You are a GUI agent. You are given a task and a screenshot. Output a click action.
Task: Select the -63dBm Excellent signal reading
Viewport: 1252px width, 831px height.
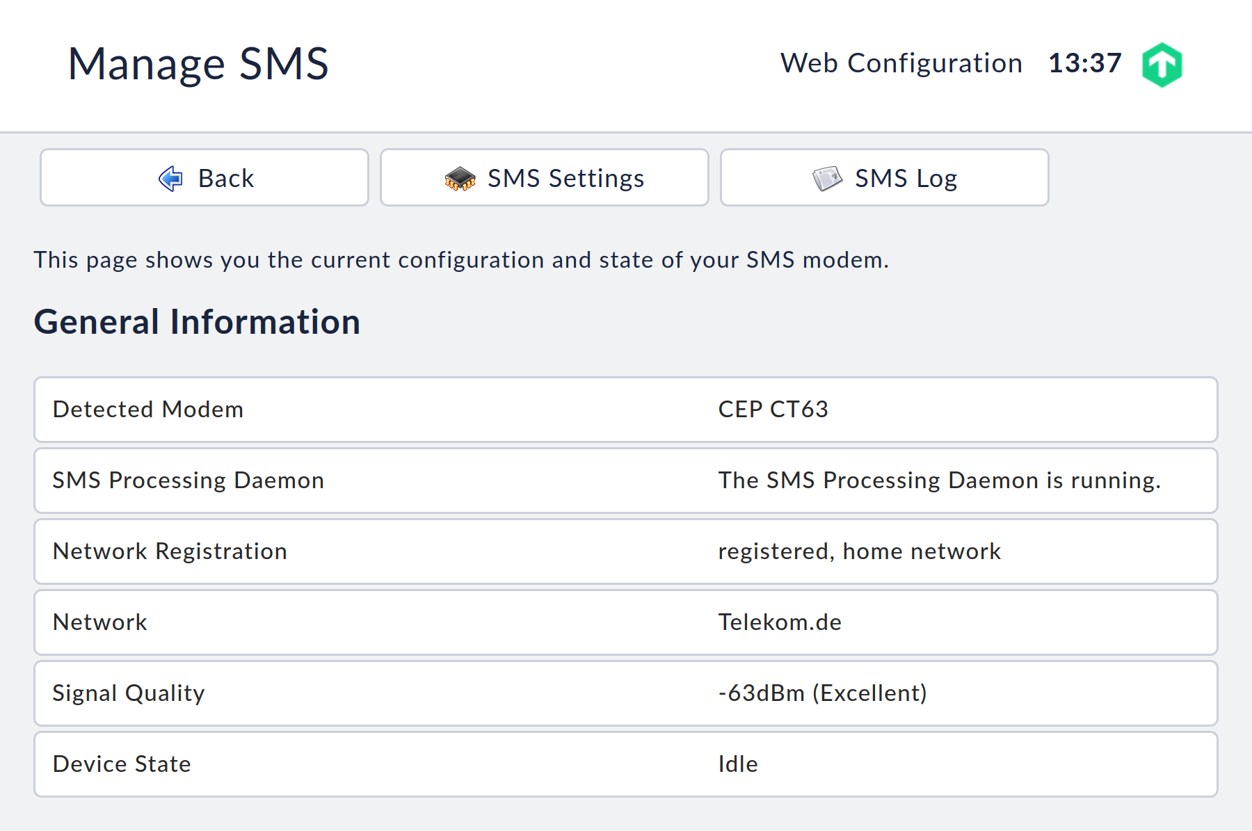[x=822, y=693]
